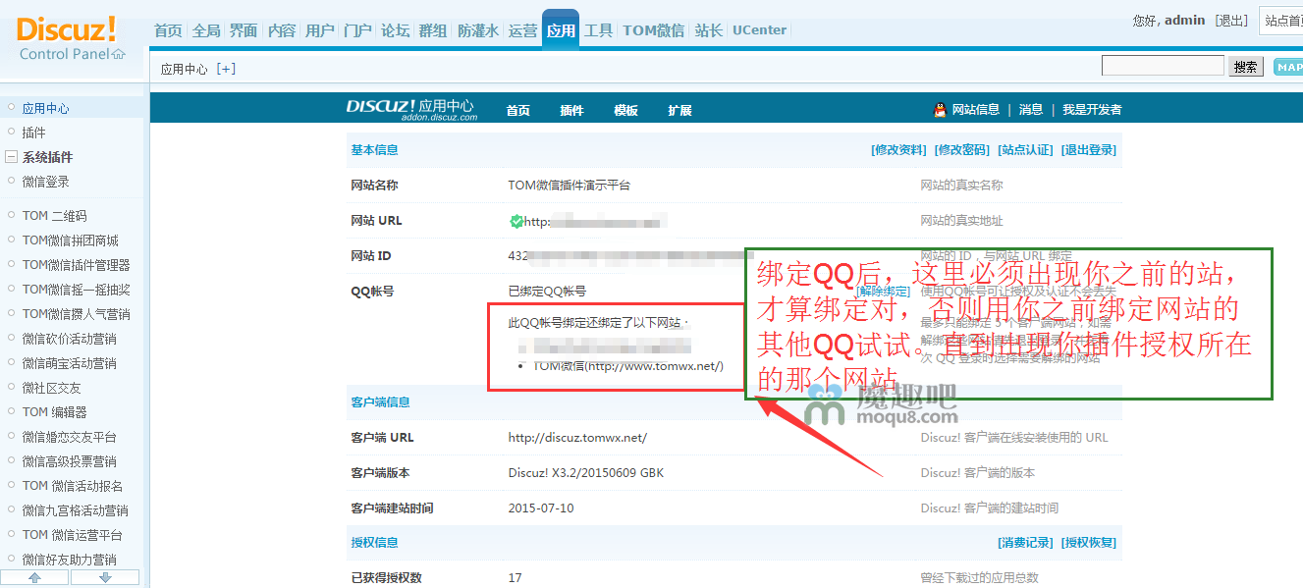Click the [退出] logout link
1303x588 pixels.
1231,21
